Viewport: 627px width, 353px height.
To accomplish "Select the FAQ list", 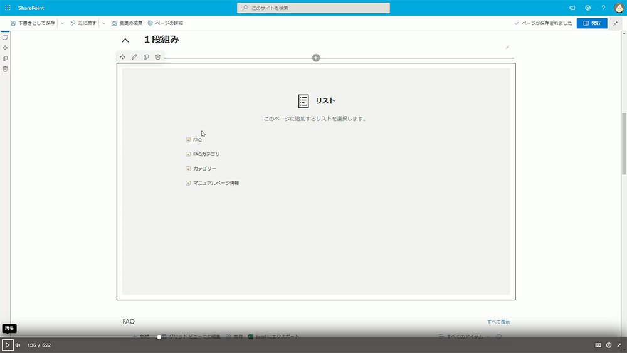I will [x=194, y=140].
